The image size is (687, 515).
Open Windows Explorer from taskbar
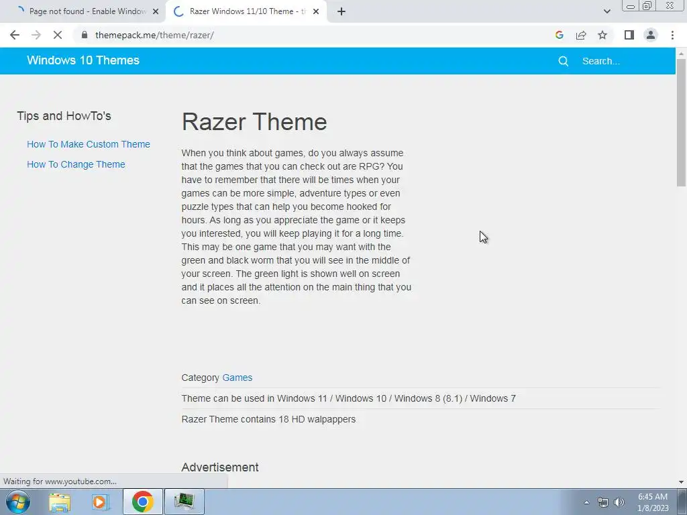(60, 502)
